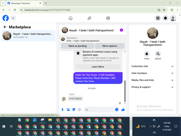Expand Customize chat section
181x136 pixels.
(x=152, y=66)
